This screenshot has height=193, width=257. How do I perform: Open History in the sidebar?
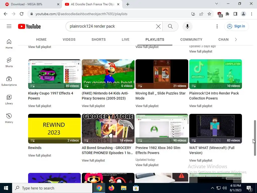9,118
